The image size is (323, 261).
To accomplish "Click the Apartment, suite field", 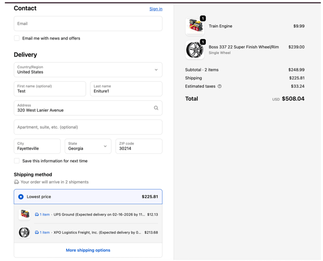I will point(88,127).
